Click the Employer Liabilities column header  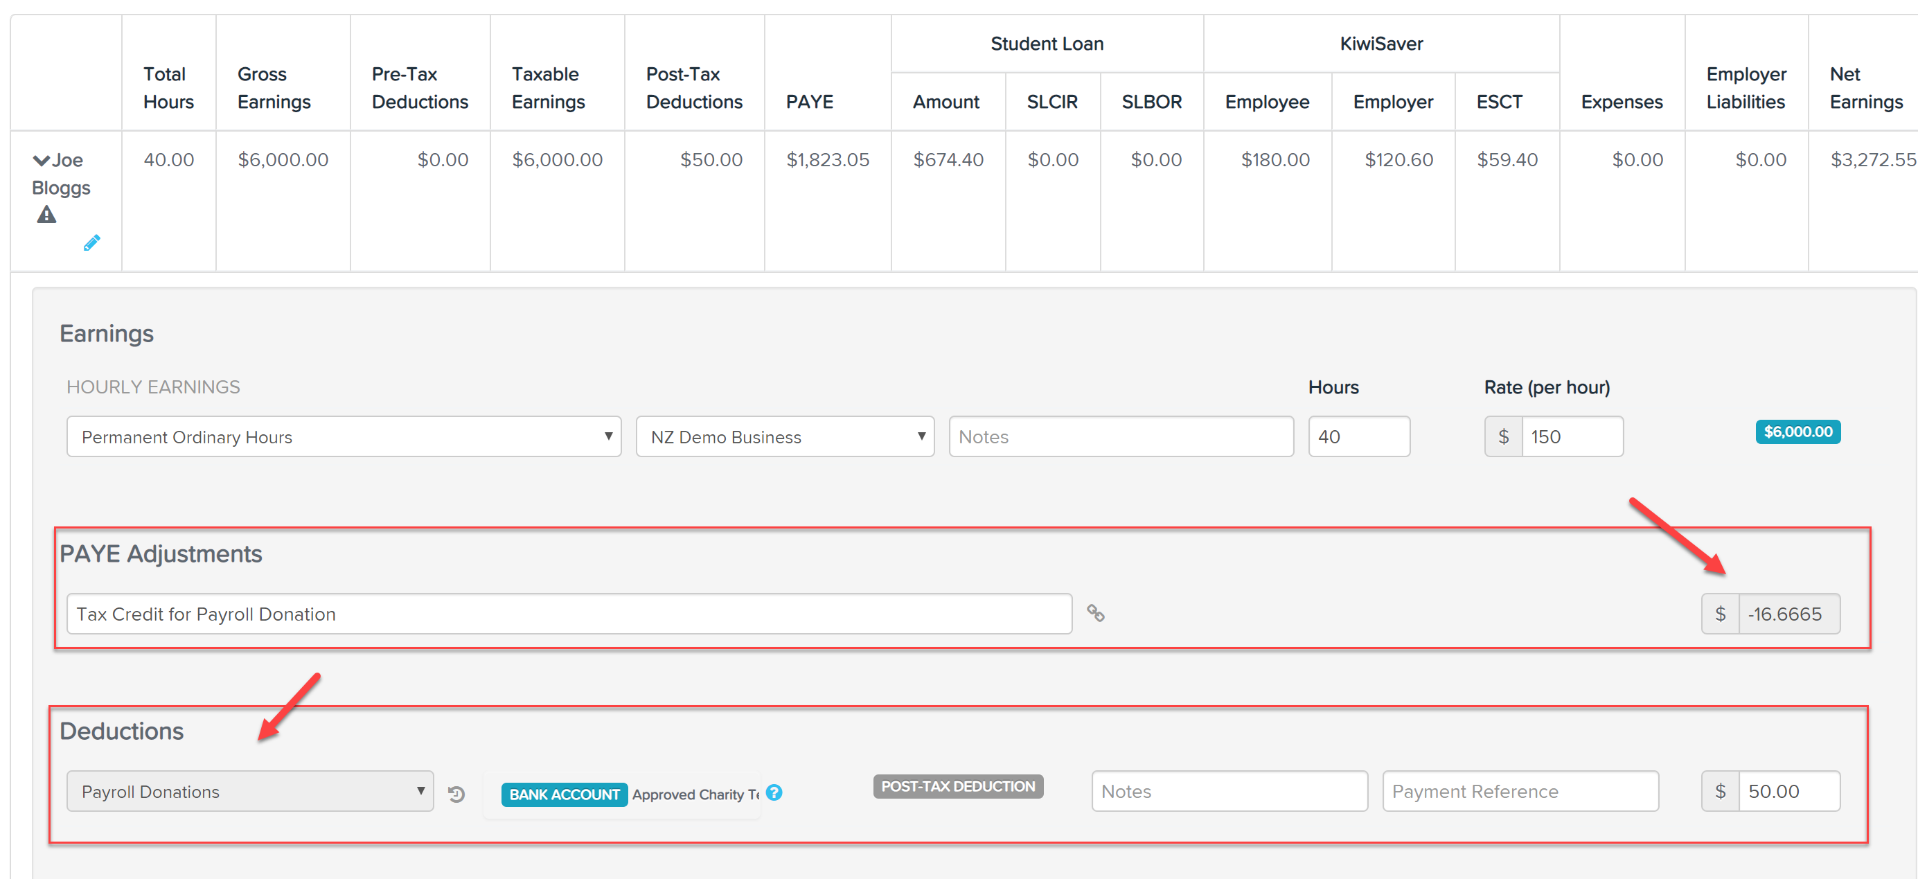pos(1746,88)
